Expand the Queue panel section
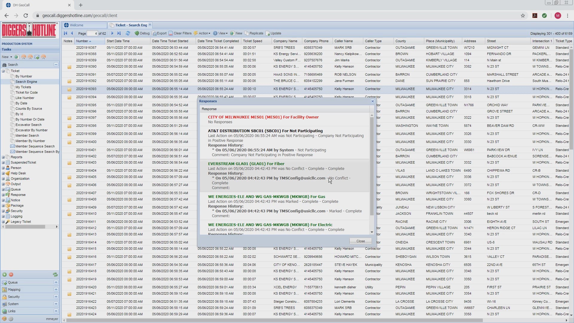574x323 pixels. [x=56, y=282]
